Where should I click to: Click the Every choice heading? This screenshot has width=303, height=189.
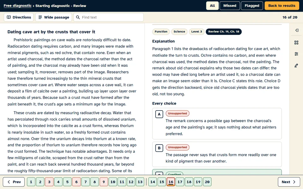(164, 103)
